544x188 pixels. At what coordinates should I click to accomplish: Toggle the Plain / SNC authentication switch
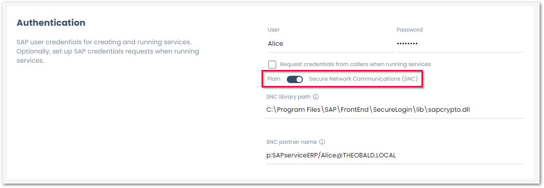click(295, 79)
